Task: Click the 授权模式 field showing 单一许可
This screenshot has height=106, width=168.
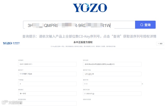Action: coord(47,93)
